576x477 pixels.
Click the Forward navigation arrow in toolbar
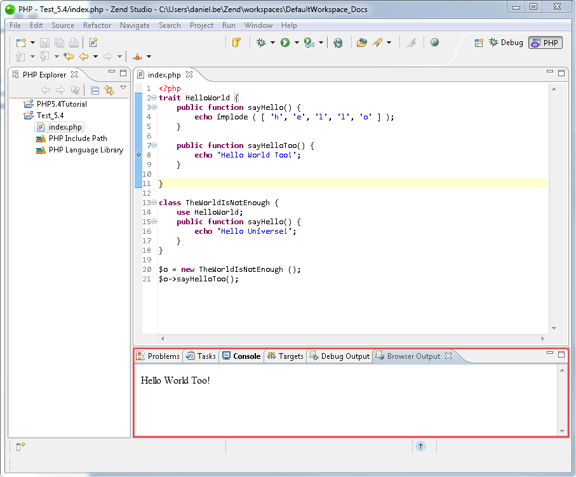point(108,57)
